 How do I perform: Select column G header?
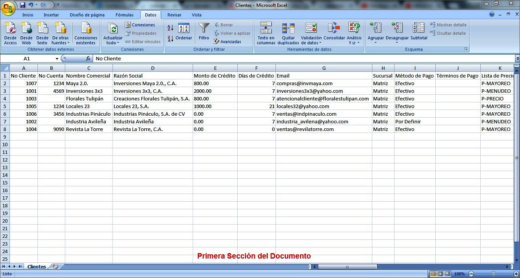tap(324, 68)
